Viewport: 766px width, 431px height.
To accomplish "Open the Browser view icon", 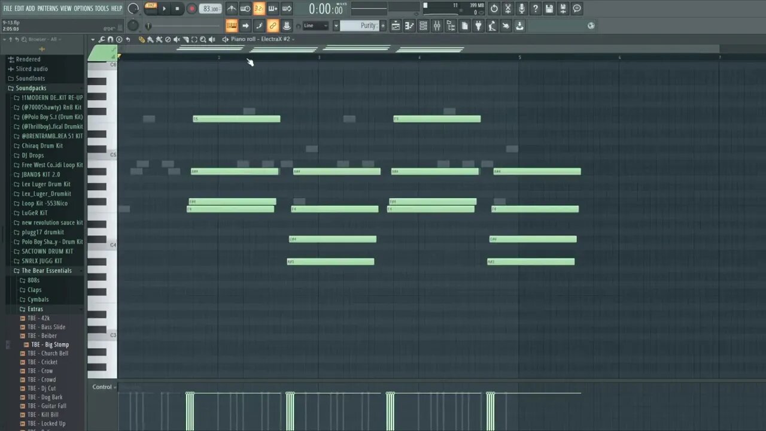I will (x=451, y=25).
